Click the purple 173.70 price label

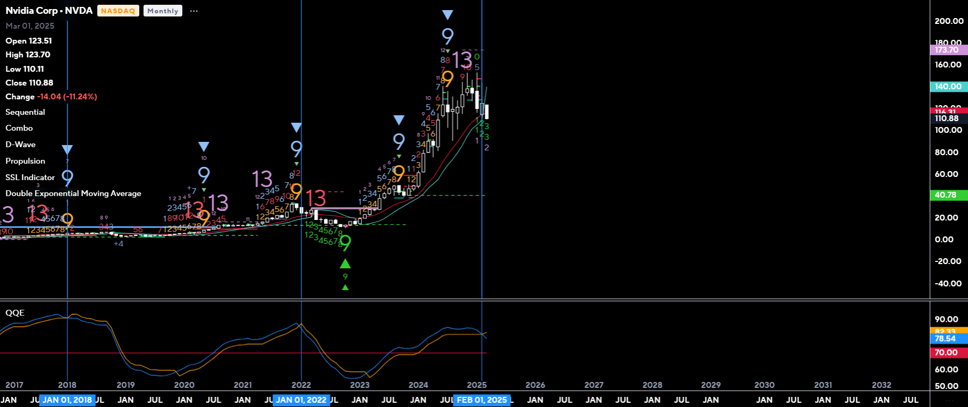pos(948,50)
